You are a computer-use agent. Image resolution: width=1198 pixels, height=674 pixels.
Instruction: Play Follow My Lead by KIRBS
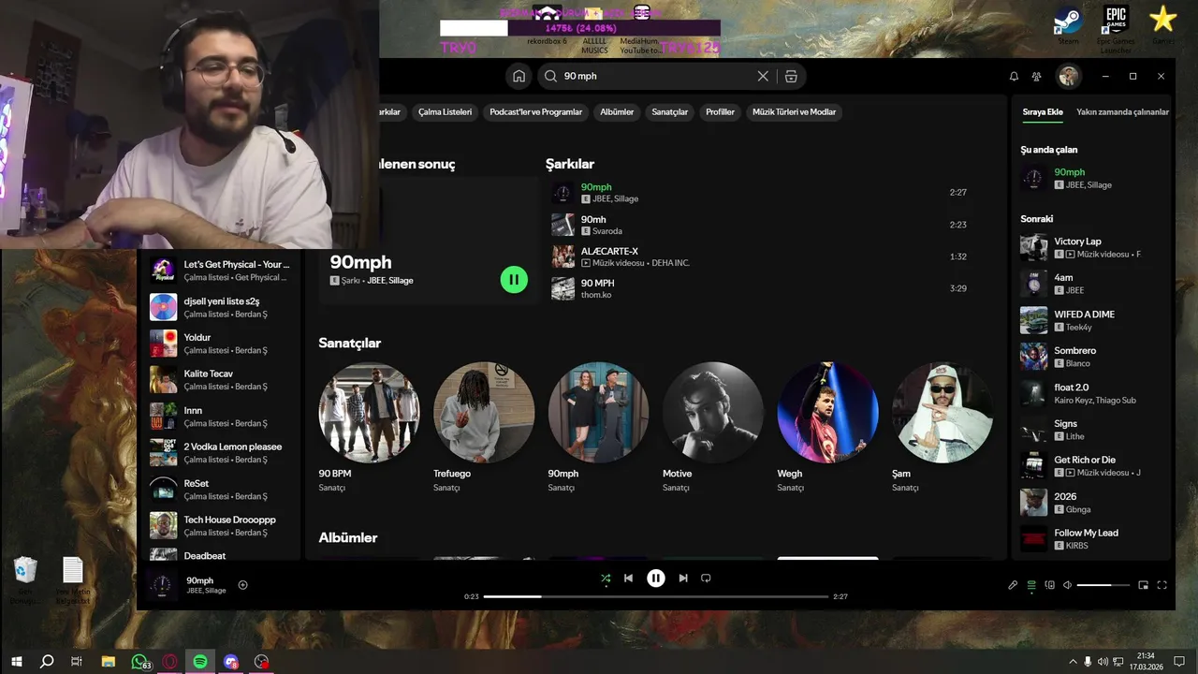1092,539
